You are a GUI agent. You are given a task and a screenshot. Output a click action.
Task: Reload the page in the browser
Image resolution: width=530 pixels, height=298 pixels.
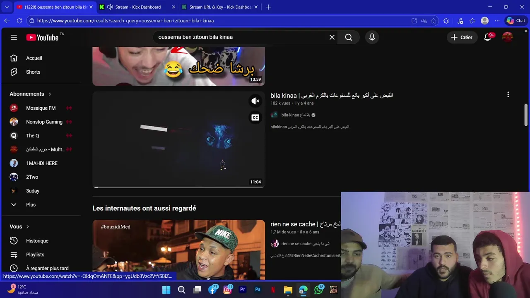[x=19, y=21]
